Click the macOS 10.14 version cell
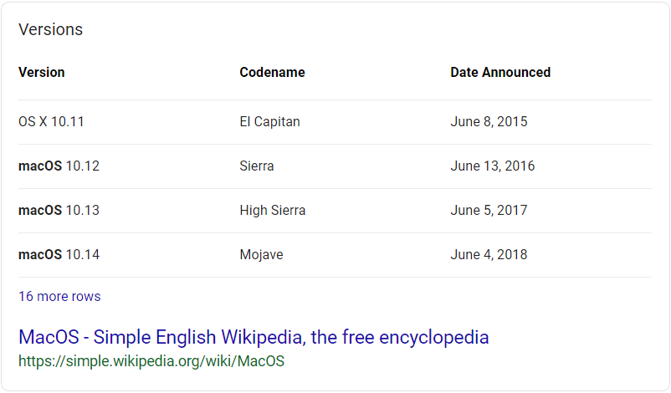 point(59,255)
